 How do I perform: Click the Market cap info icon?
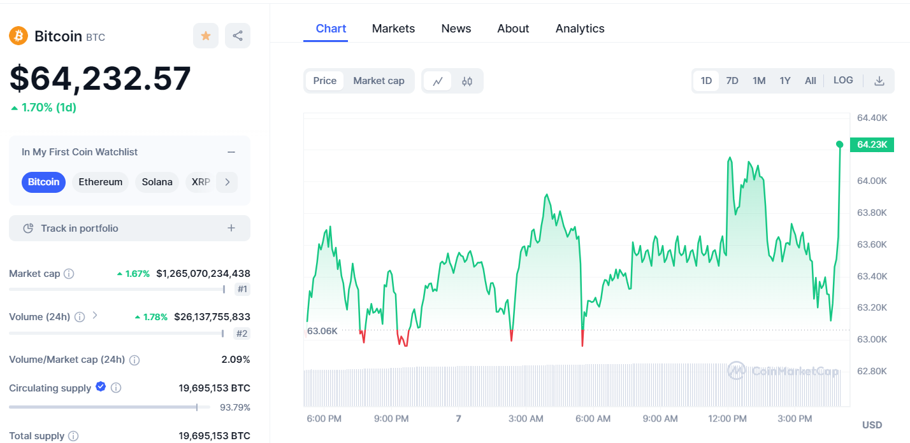point(69,274)
